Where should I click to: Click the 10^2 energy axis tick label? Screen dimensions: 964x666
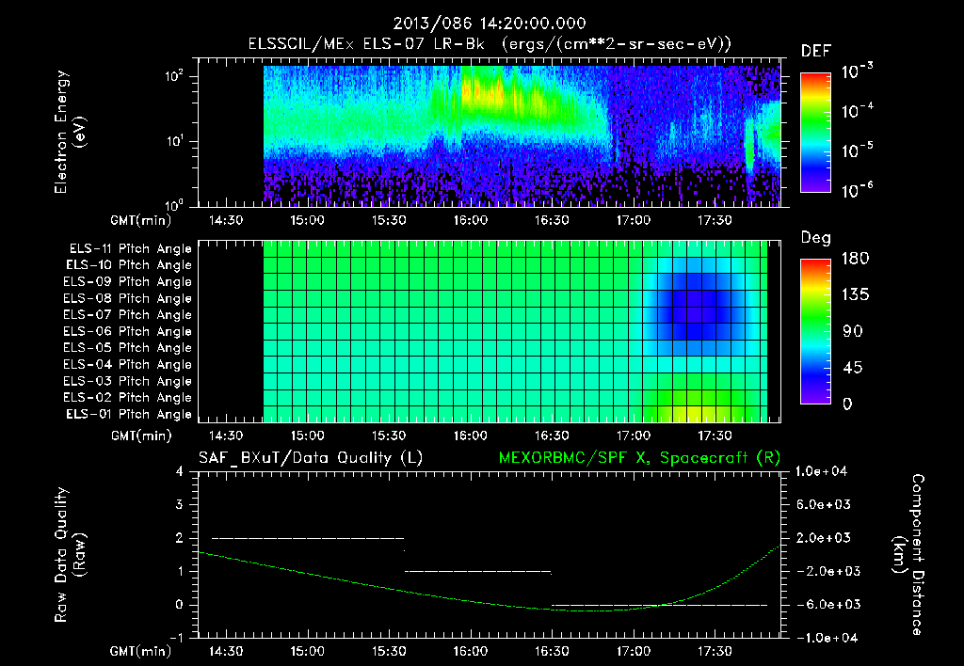tap(174, 76)
